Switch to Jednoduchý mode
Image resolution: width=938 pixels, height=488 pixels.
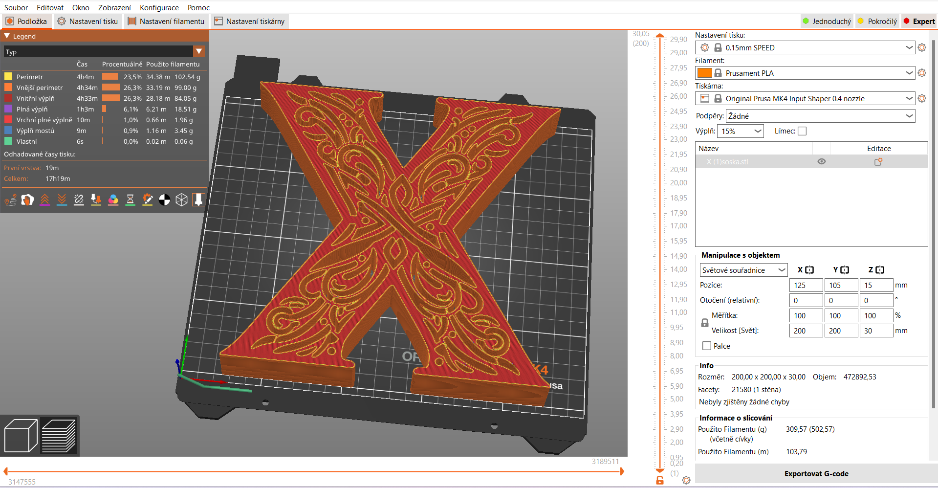[x=826, y=21]
